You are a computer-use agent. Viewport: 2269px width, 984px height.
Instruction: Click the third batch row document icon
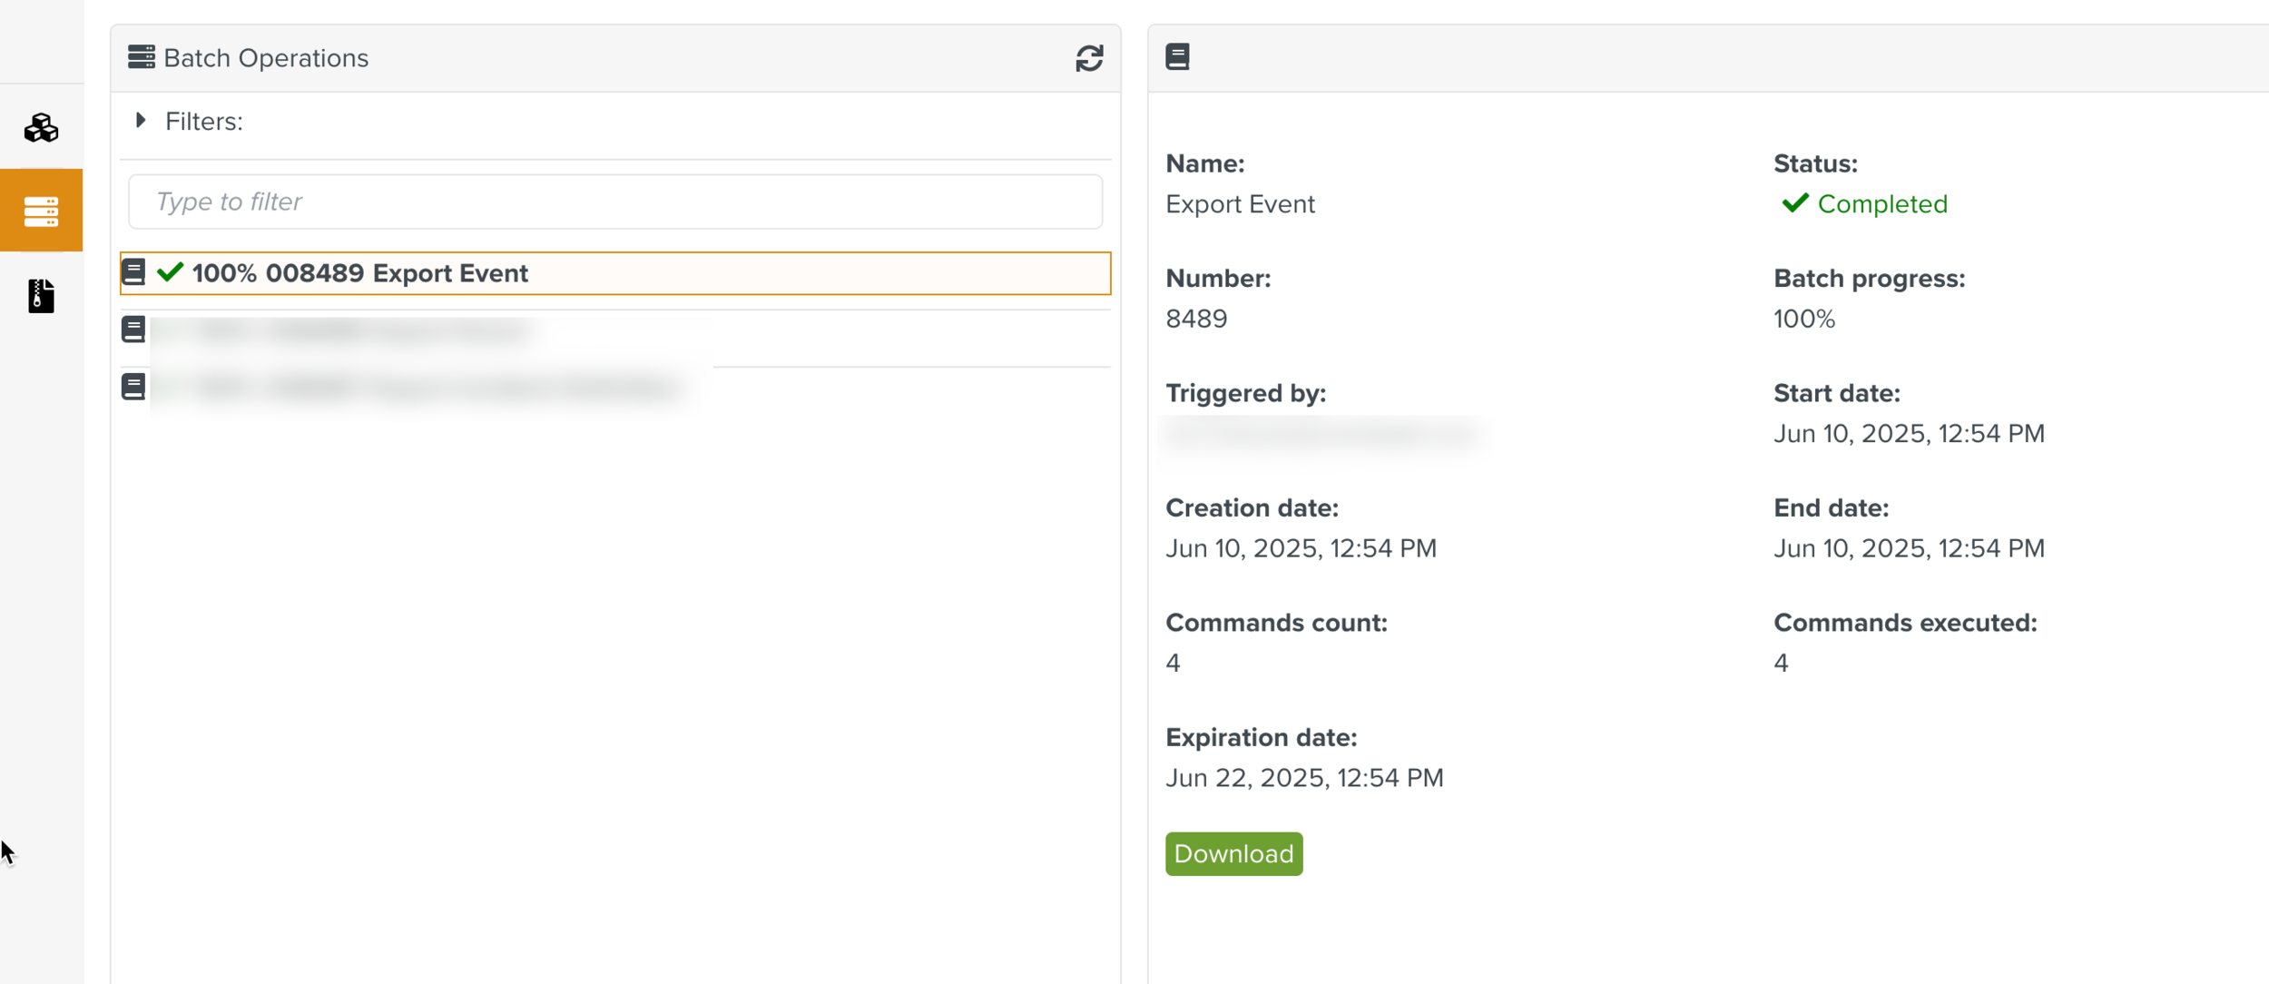pos(133,387)
